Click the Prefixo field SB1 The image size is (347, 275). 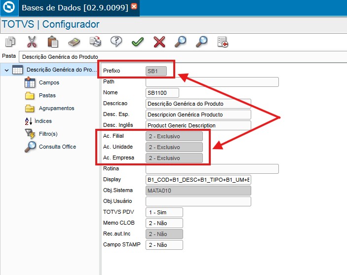tap(156, 71)
